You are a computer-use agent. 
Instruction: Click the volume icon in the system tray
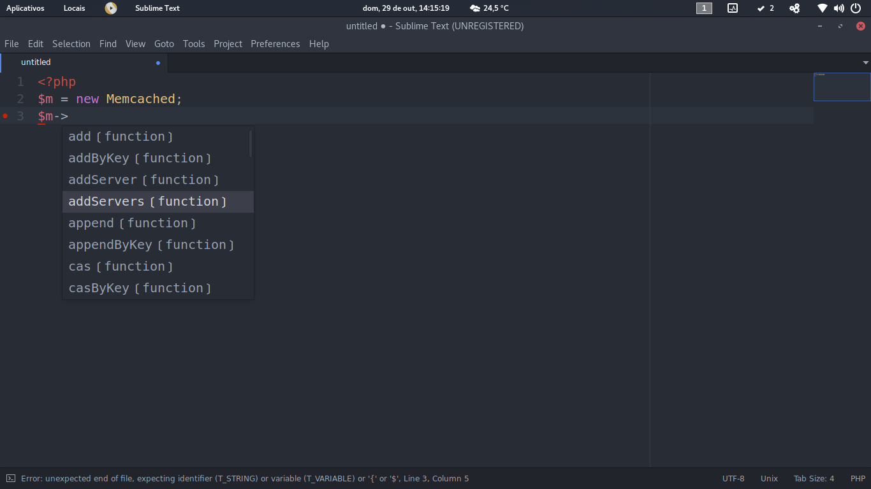tap(838, 8)
